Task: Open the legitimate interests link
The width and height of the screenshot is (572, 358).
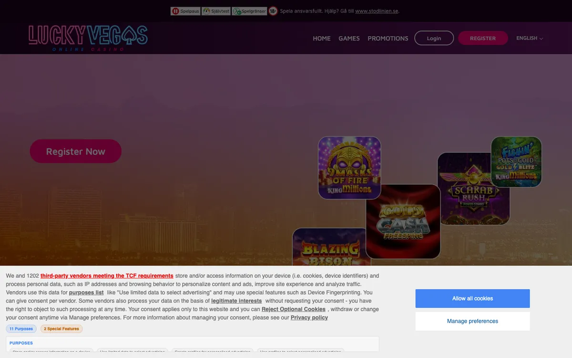Action: (x=236, y=301)
